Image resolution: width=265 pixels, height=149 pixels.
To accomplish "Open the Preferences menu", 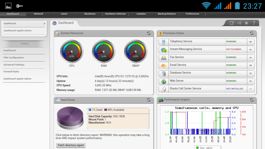I will (x=192, y=14).
